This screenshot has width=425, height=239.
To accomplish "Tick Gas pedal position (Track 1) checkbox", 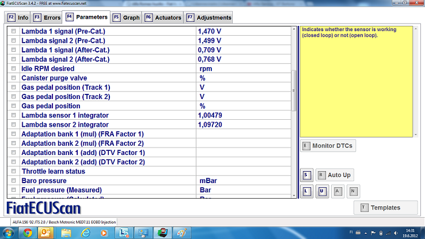I will coord(14,88).
